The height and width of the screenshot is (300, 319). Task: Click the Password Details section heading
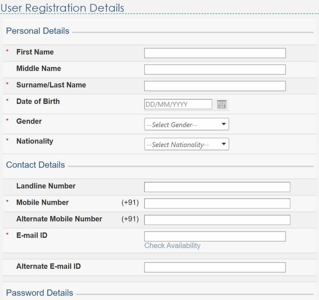pos(40,293)
